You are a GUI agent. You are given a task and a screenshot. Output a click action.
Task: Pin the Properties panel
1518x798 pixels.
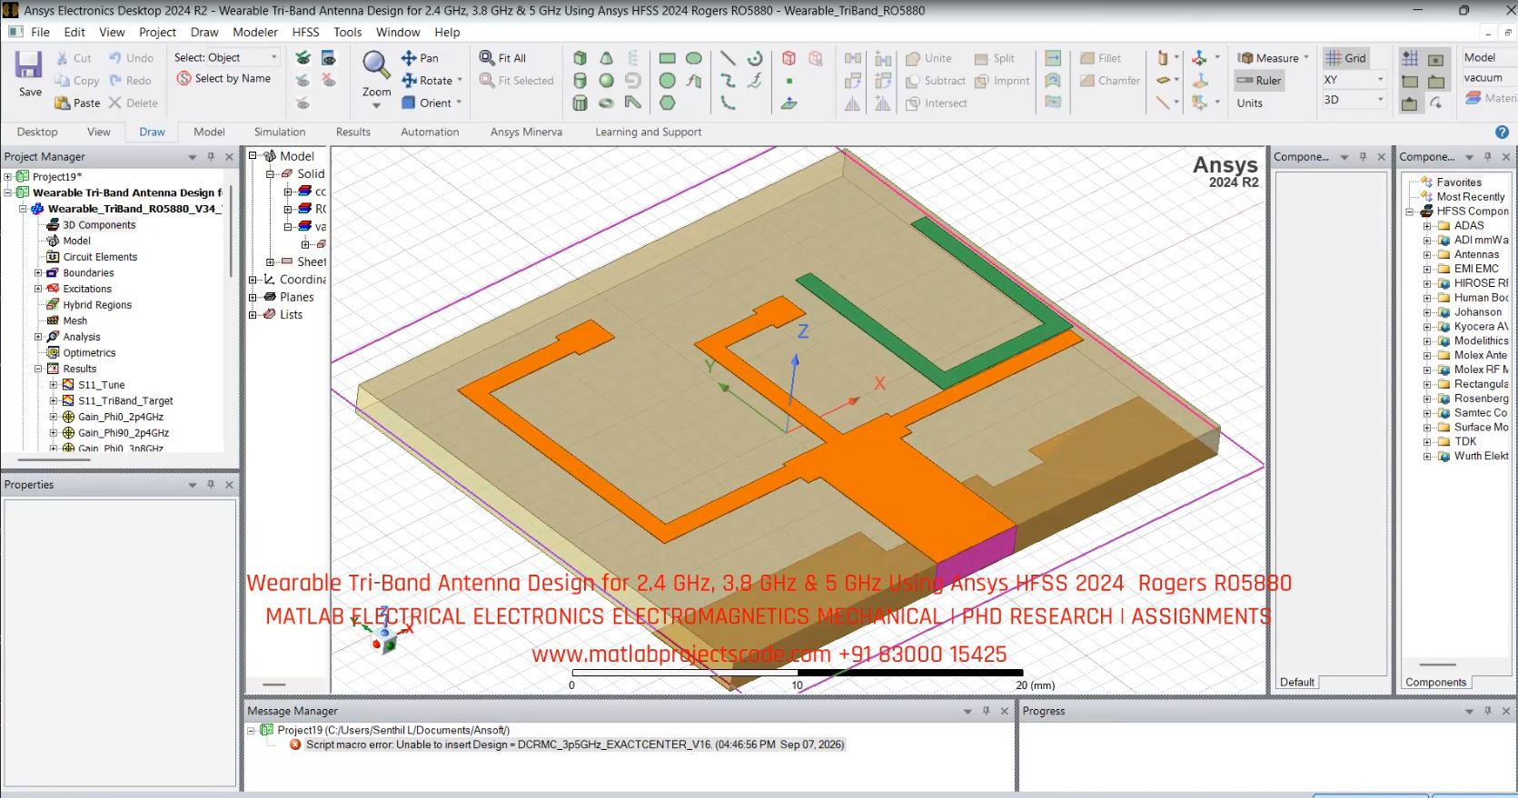pos(211,484)
